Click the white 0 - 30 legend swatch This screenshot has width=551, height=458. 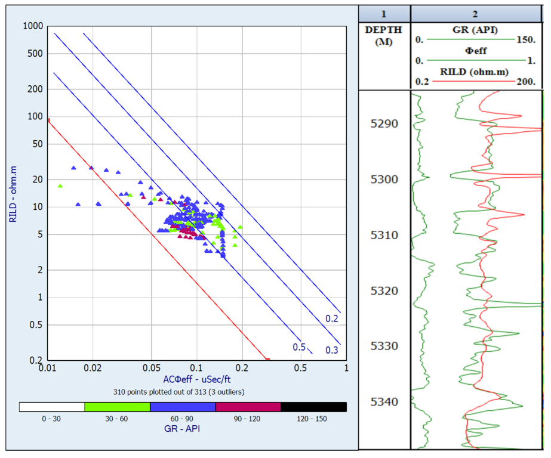52,407
